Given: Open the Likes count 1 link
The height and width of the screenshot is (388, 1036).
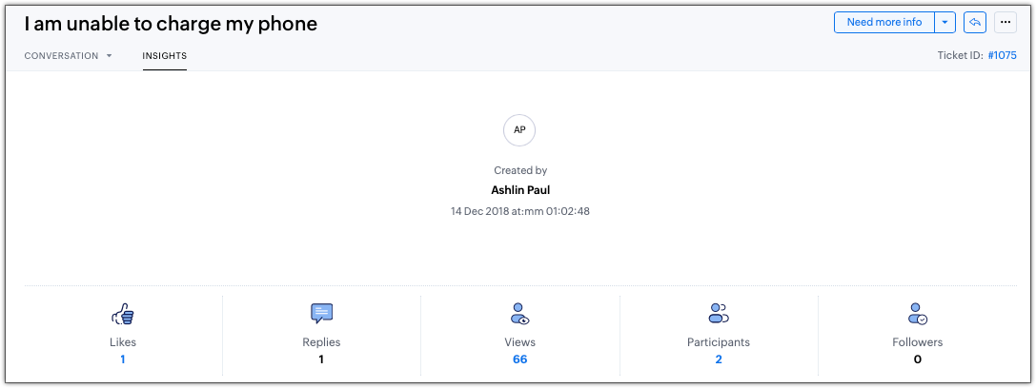Looking at the screenshot, I should [x=123, y=359].
